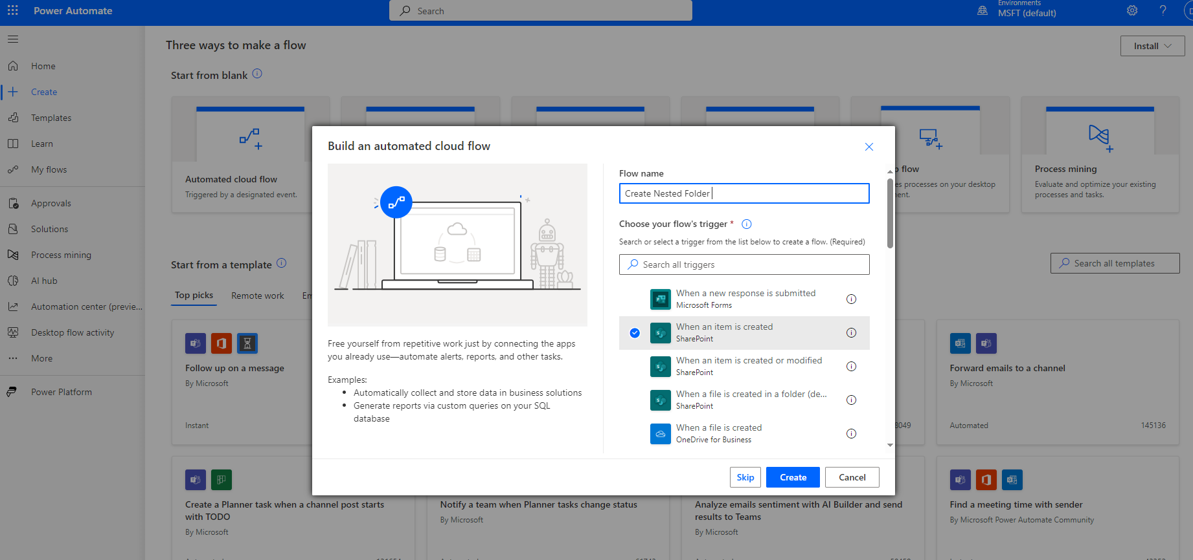The width and height of the screenshot is (1193, 560).
Task: Click the dialog's vertical scrollbar thumb
Action: click(890, 213)
